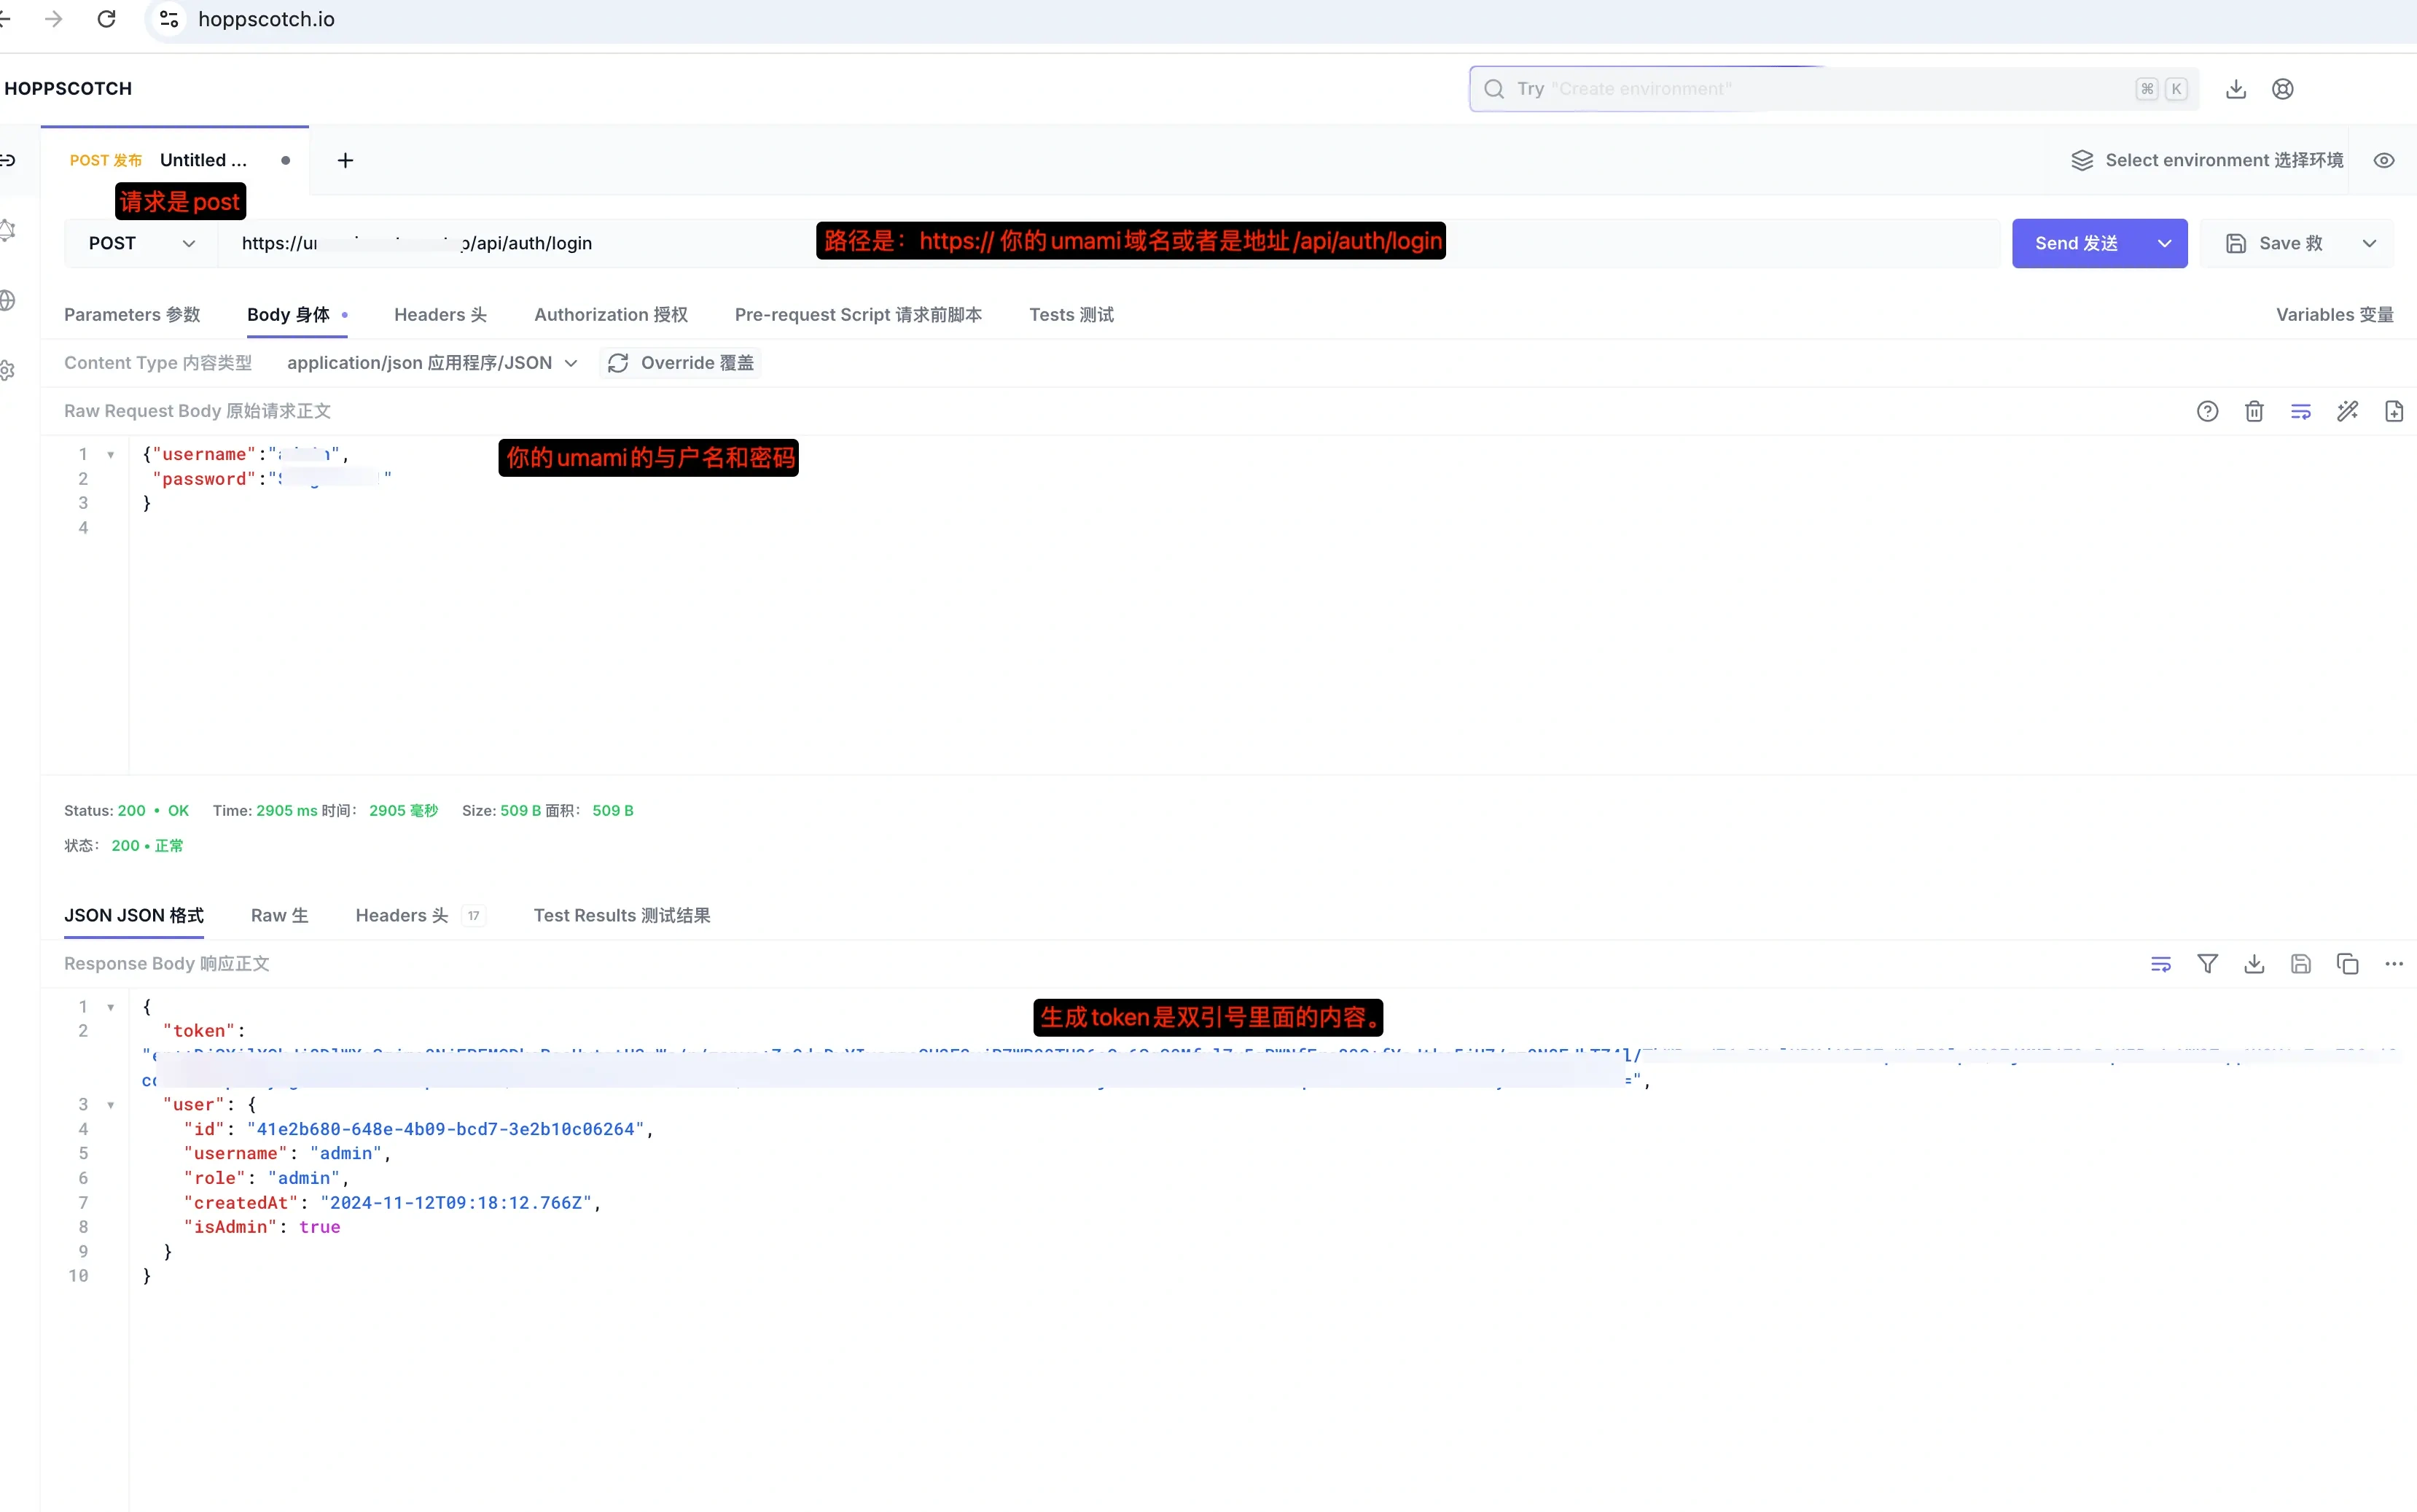
Task: Open the support lifebuoy icon
Action: 2282,89
